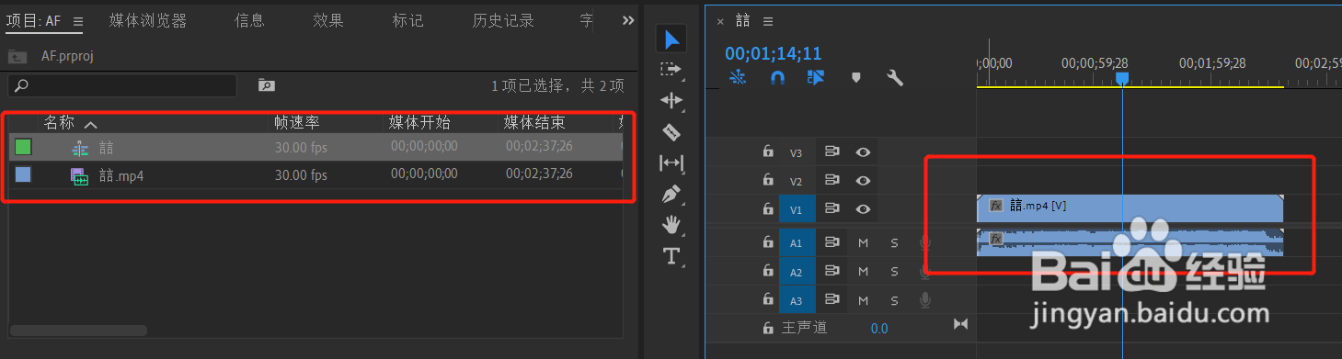Viewport: 1342px width, 359px height.
Task: Select the V3 track label
Action: (797, 153)
